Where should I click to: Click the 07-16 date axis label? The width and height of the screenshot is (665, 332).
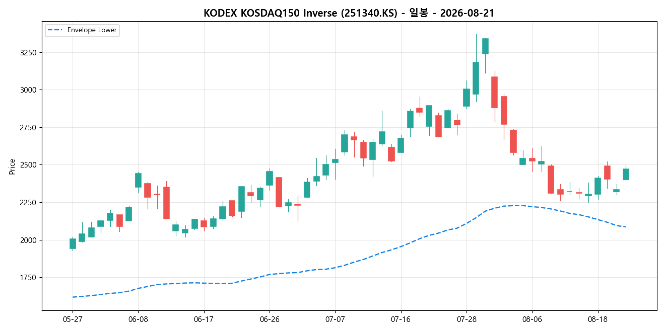pos(401,319)
